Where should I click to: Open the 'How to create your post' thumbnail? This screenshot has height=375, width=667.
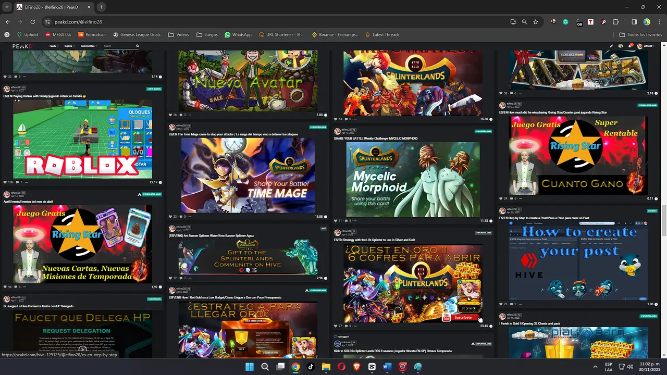click(578, 261)
